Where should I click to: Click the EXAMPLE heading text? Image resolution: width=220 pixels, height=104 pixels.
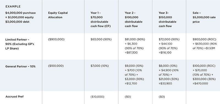click(x=13, y=6)
